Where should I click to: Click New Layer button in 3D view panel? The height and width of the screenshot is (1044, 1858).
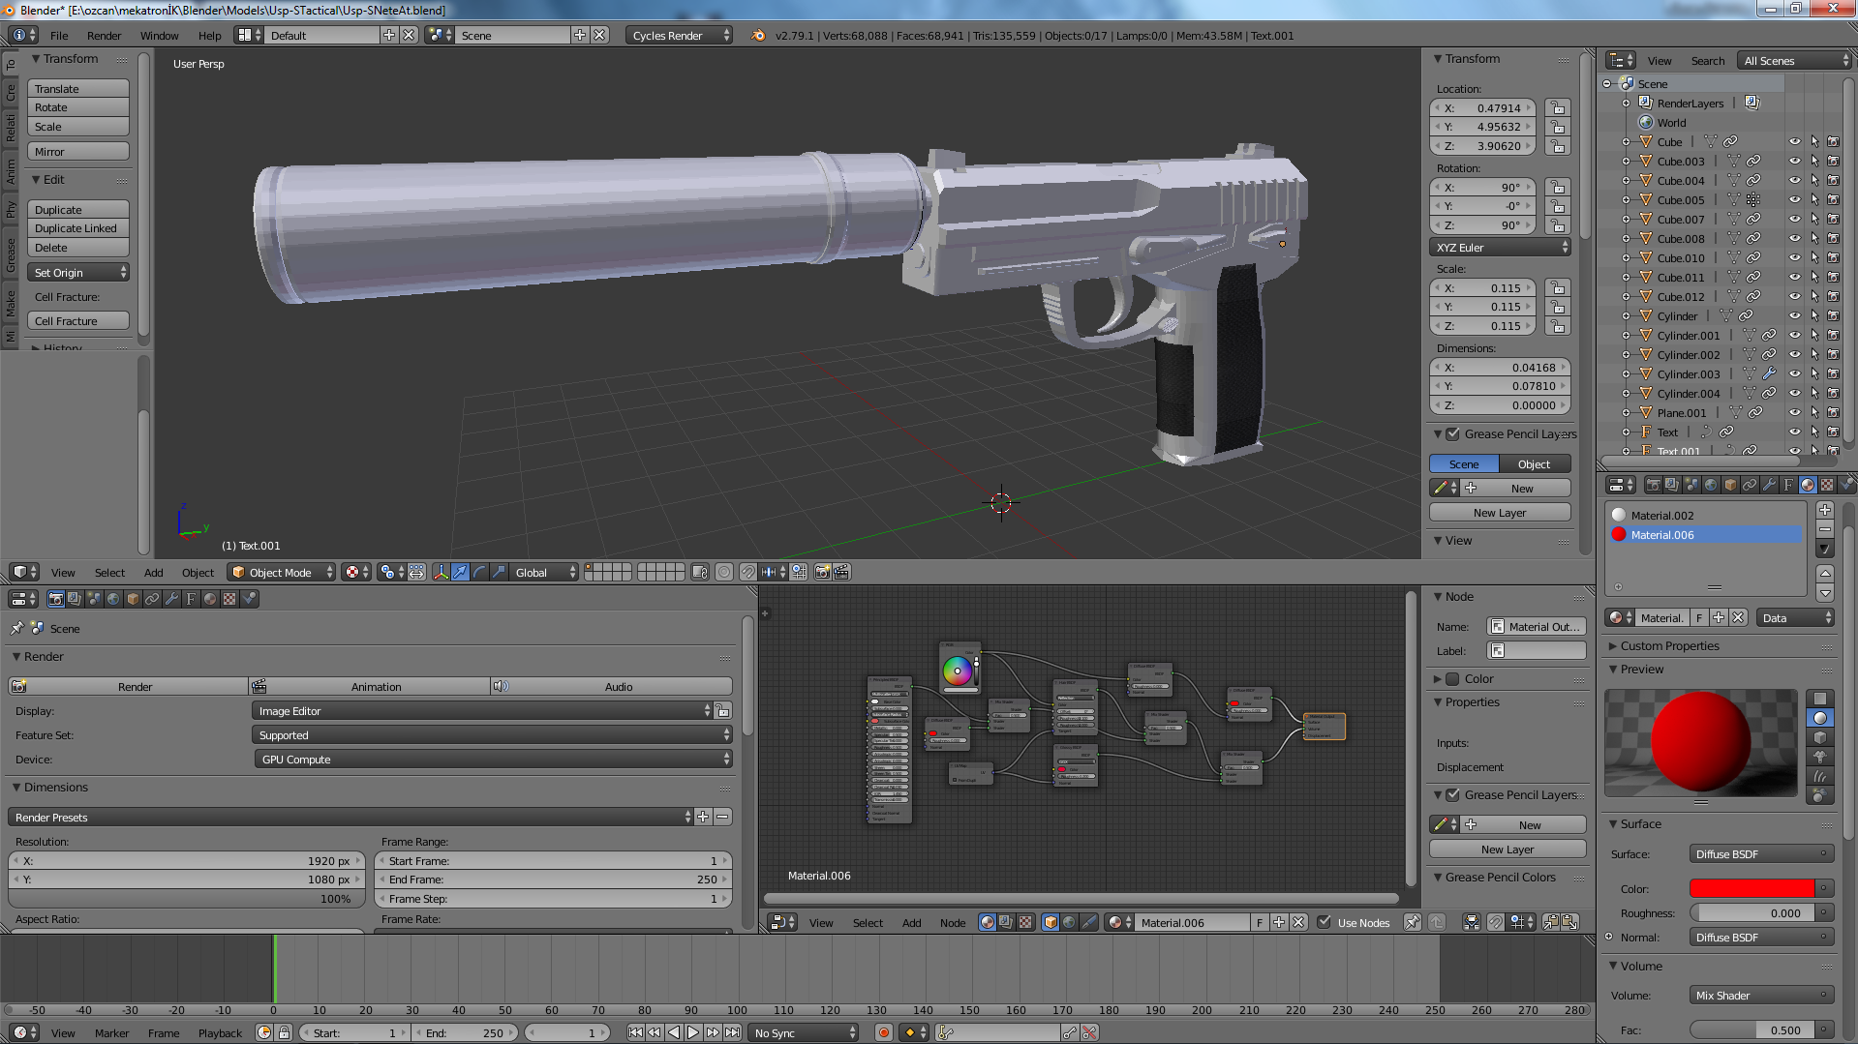tap(1500, 513)
